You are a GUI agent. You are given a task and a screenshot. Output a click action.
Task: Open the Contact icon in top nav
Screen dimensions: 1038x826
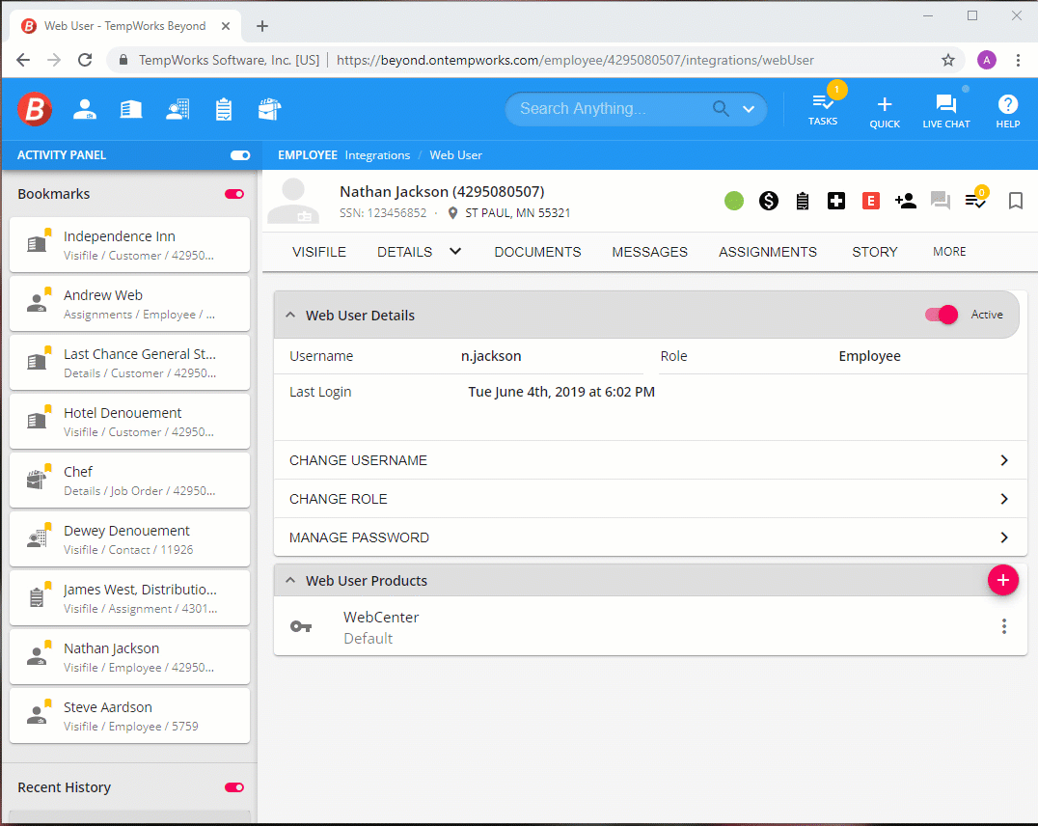178,109
